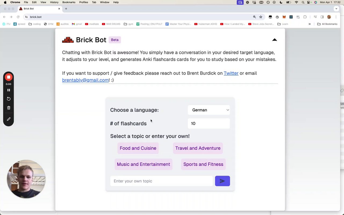Image resolution: width=344 pixels, height=215 pixels.
Task: Open Chrome side panel icon
Action: 322,17
